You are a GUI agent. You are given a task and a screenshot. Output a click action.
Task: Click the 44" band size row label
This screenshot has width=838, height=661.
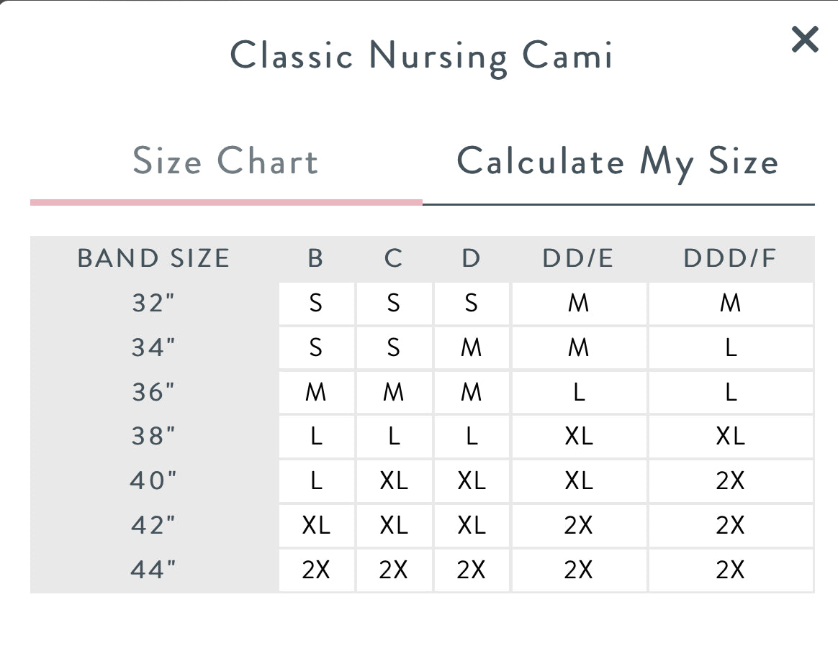point(153,570)
